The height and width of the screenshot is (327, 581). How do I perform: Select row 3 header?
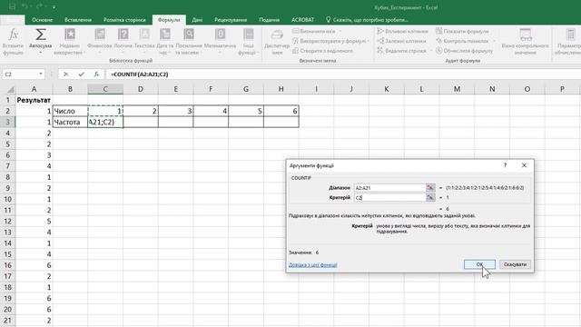coord(7,122)
